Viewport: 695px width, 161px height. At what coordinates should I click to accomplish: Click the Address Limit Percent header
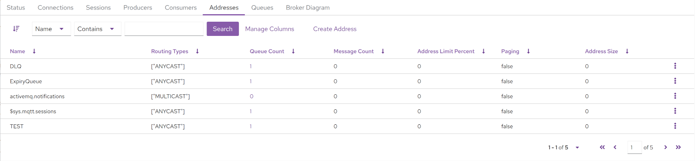click(446, 51)
